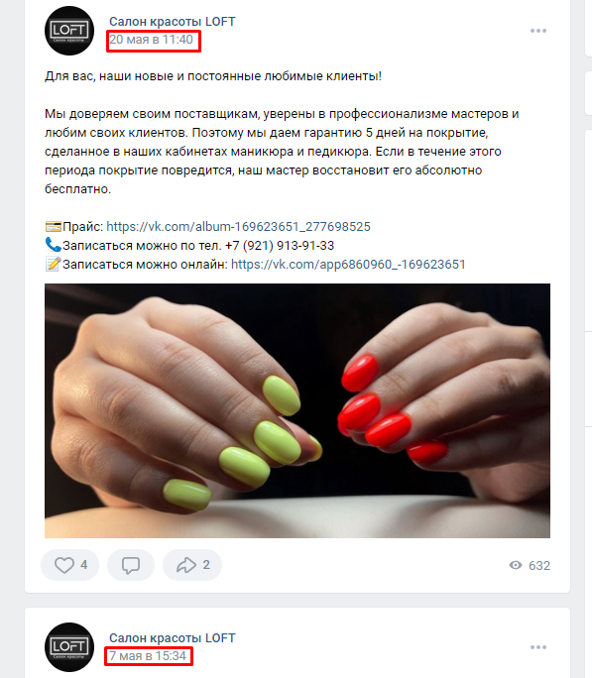Viewport: 592px width, 678px height.
Task: Open Салон красоты LOFT name in second post
Action: coord(173,637)
